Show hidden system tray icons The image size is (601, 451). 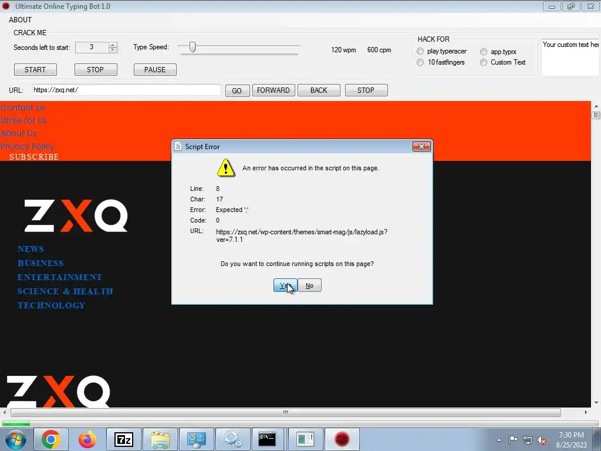[499, 440]
